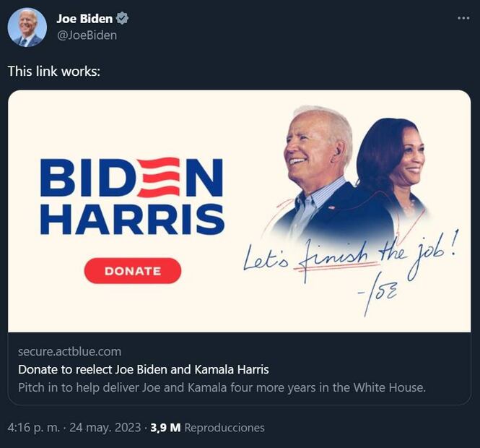Click the blue verified badge icon
This screenshot has width=480, height=448.
tap(122, 18)
